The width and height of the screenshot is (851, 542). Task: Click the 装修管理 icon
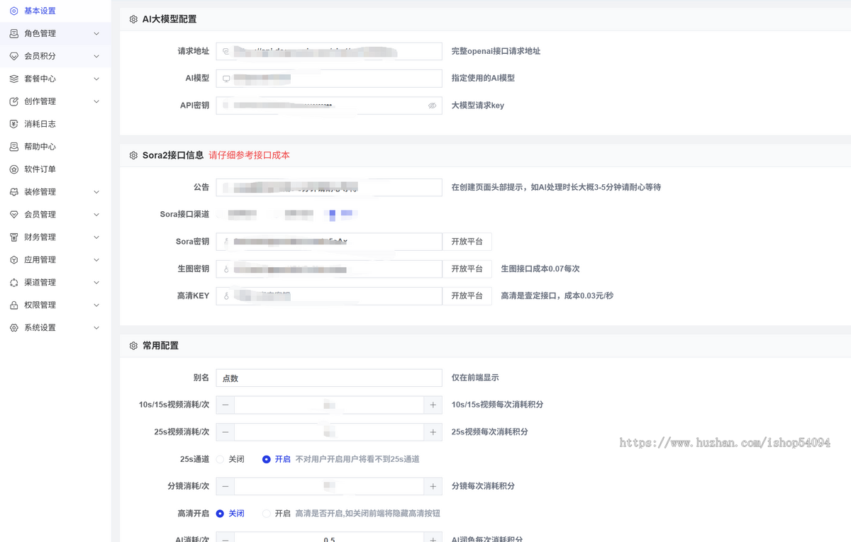[14, 192]
